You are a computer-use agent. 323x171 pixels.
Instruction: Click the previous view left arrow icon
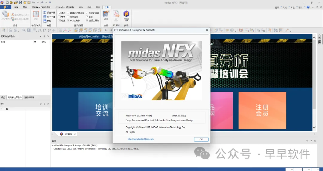coord(106,30)
